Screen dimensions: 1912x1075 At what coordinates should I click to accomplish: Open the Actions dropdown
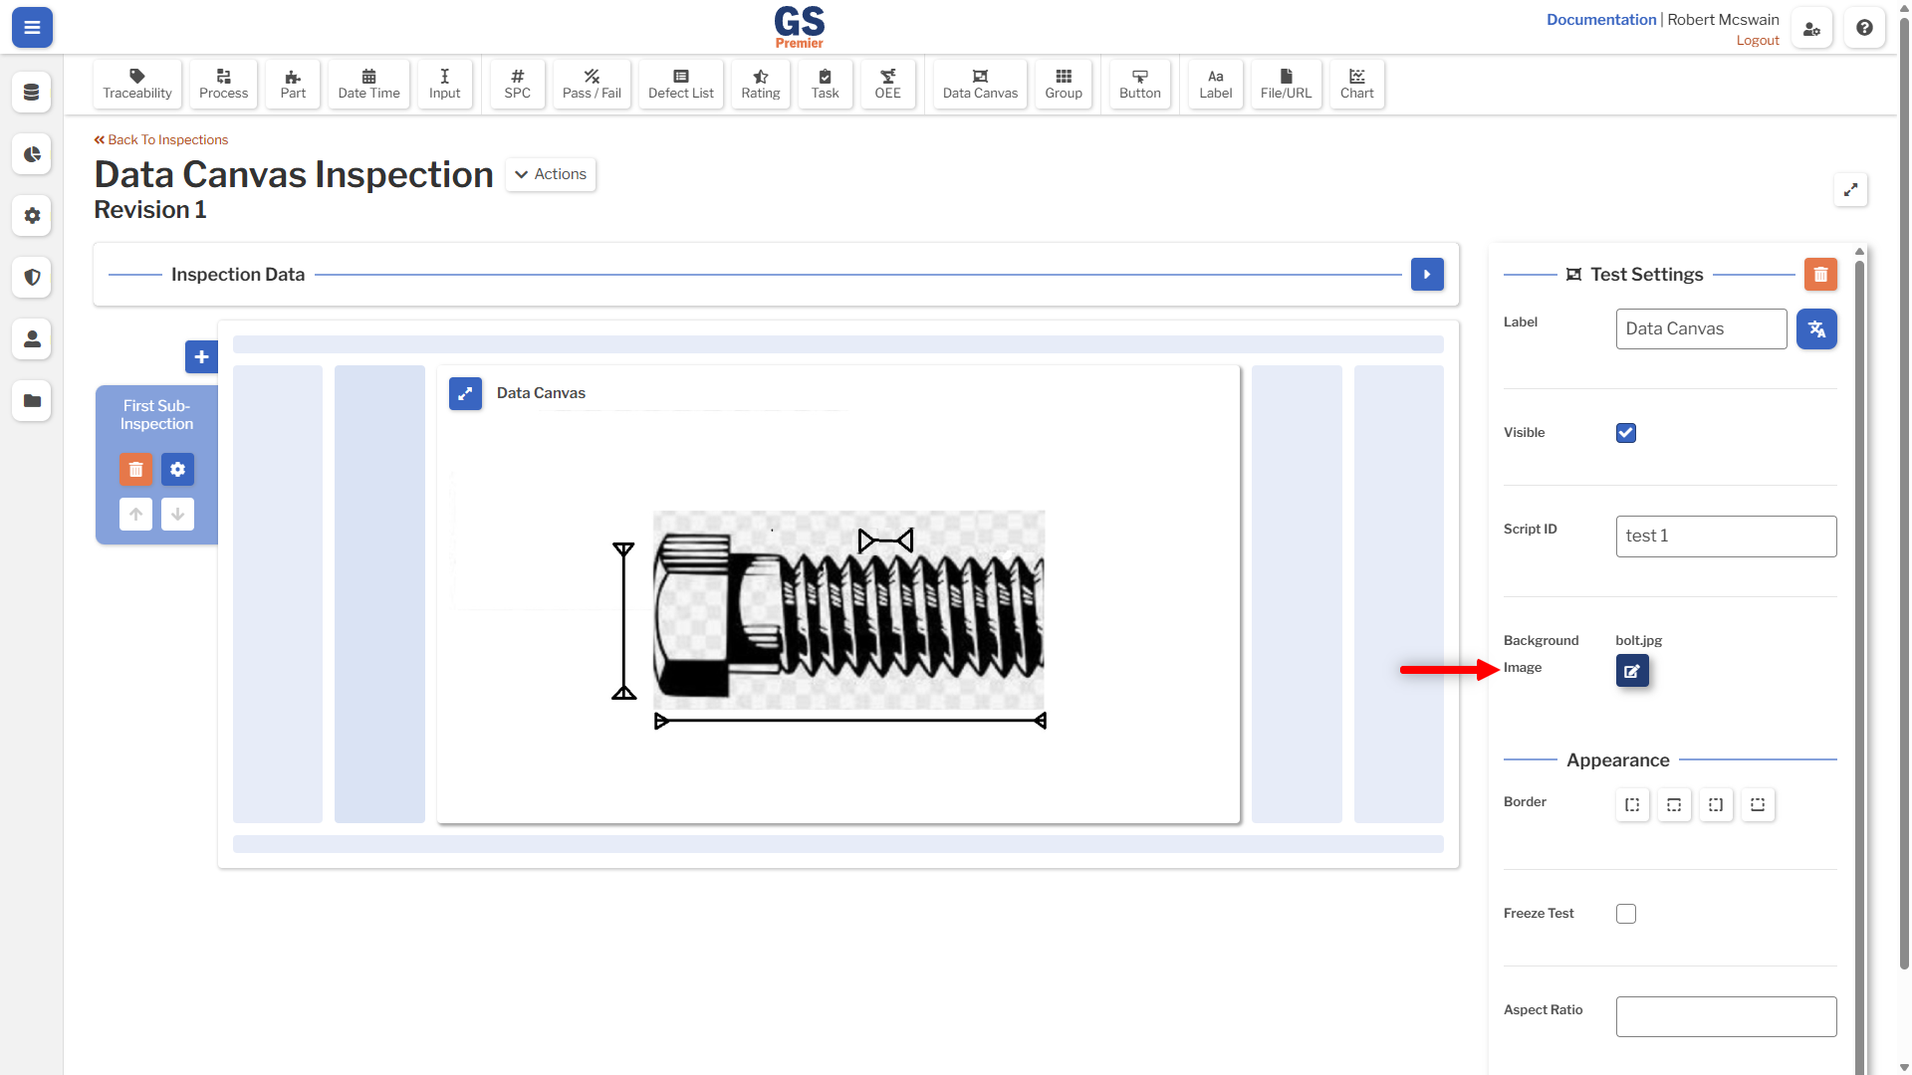pyautogui.click(x=551, y=174)
